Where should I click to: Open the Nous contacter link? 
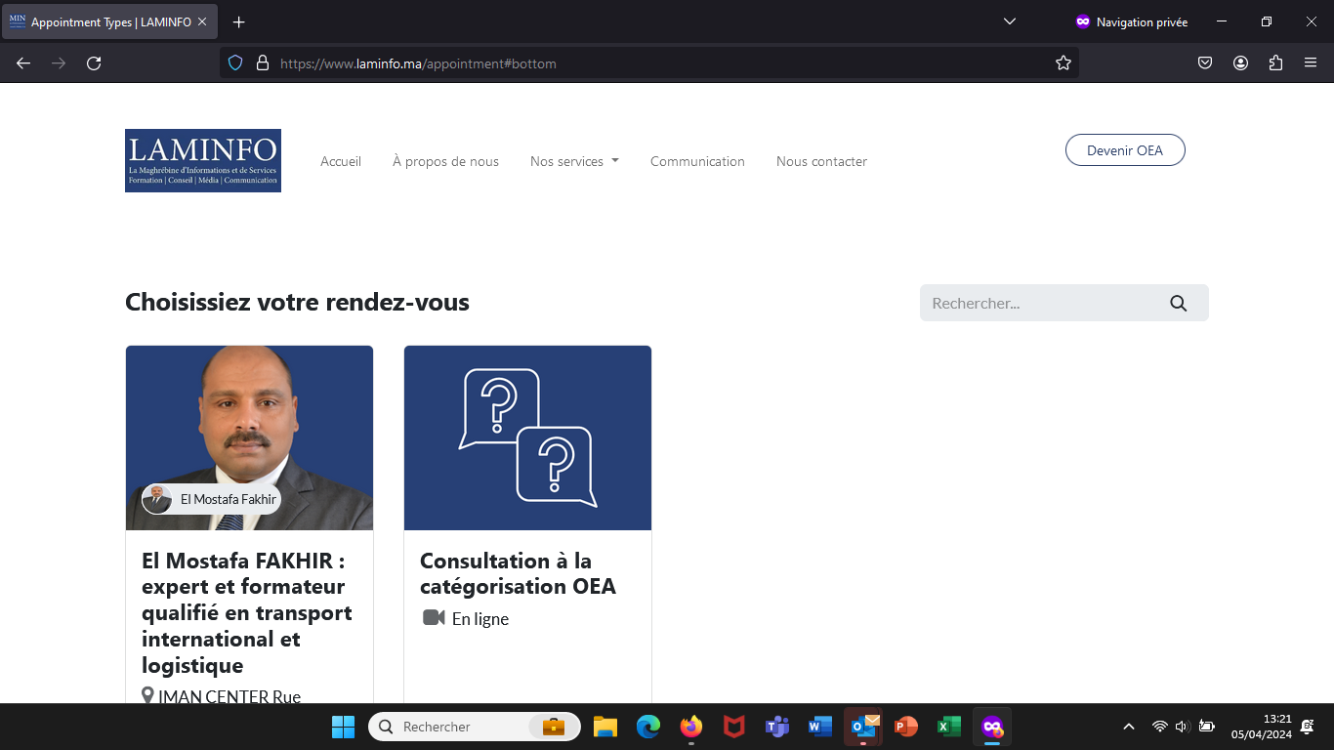[x=821, y=162]
